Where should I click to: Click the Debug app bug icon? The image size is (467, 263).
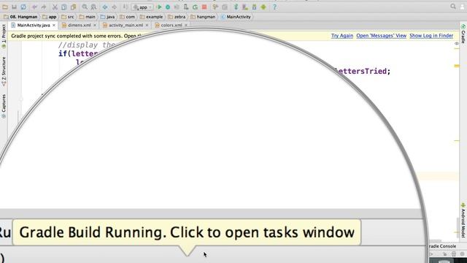pyautogui.click(x=168, y=7)
